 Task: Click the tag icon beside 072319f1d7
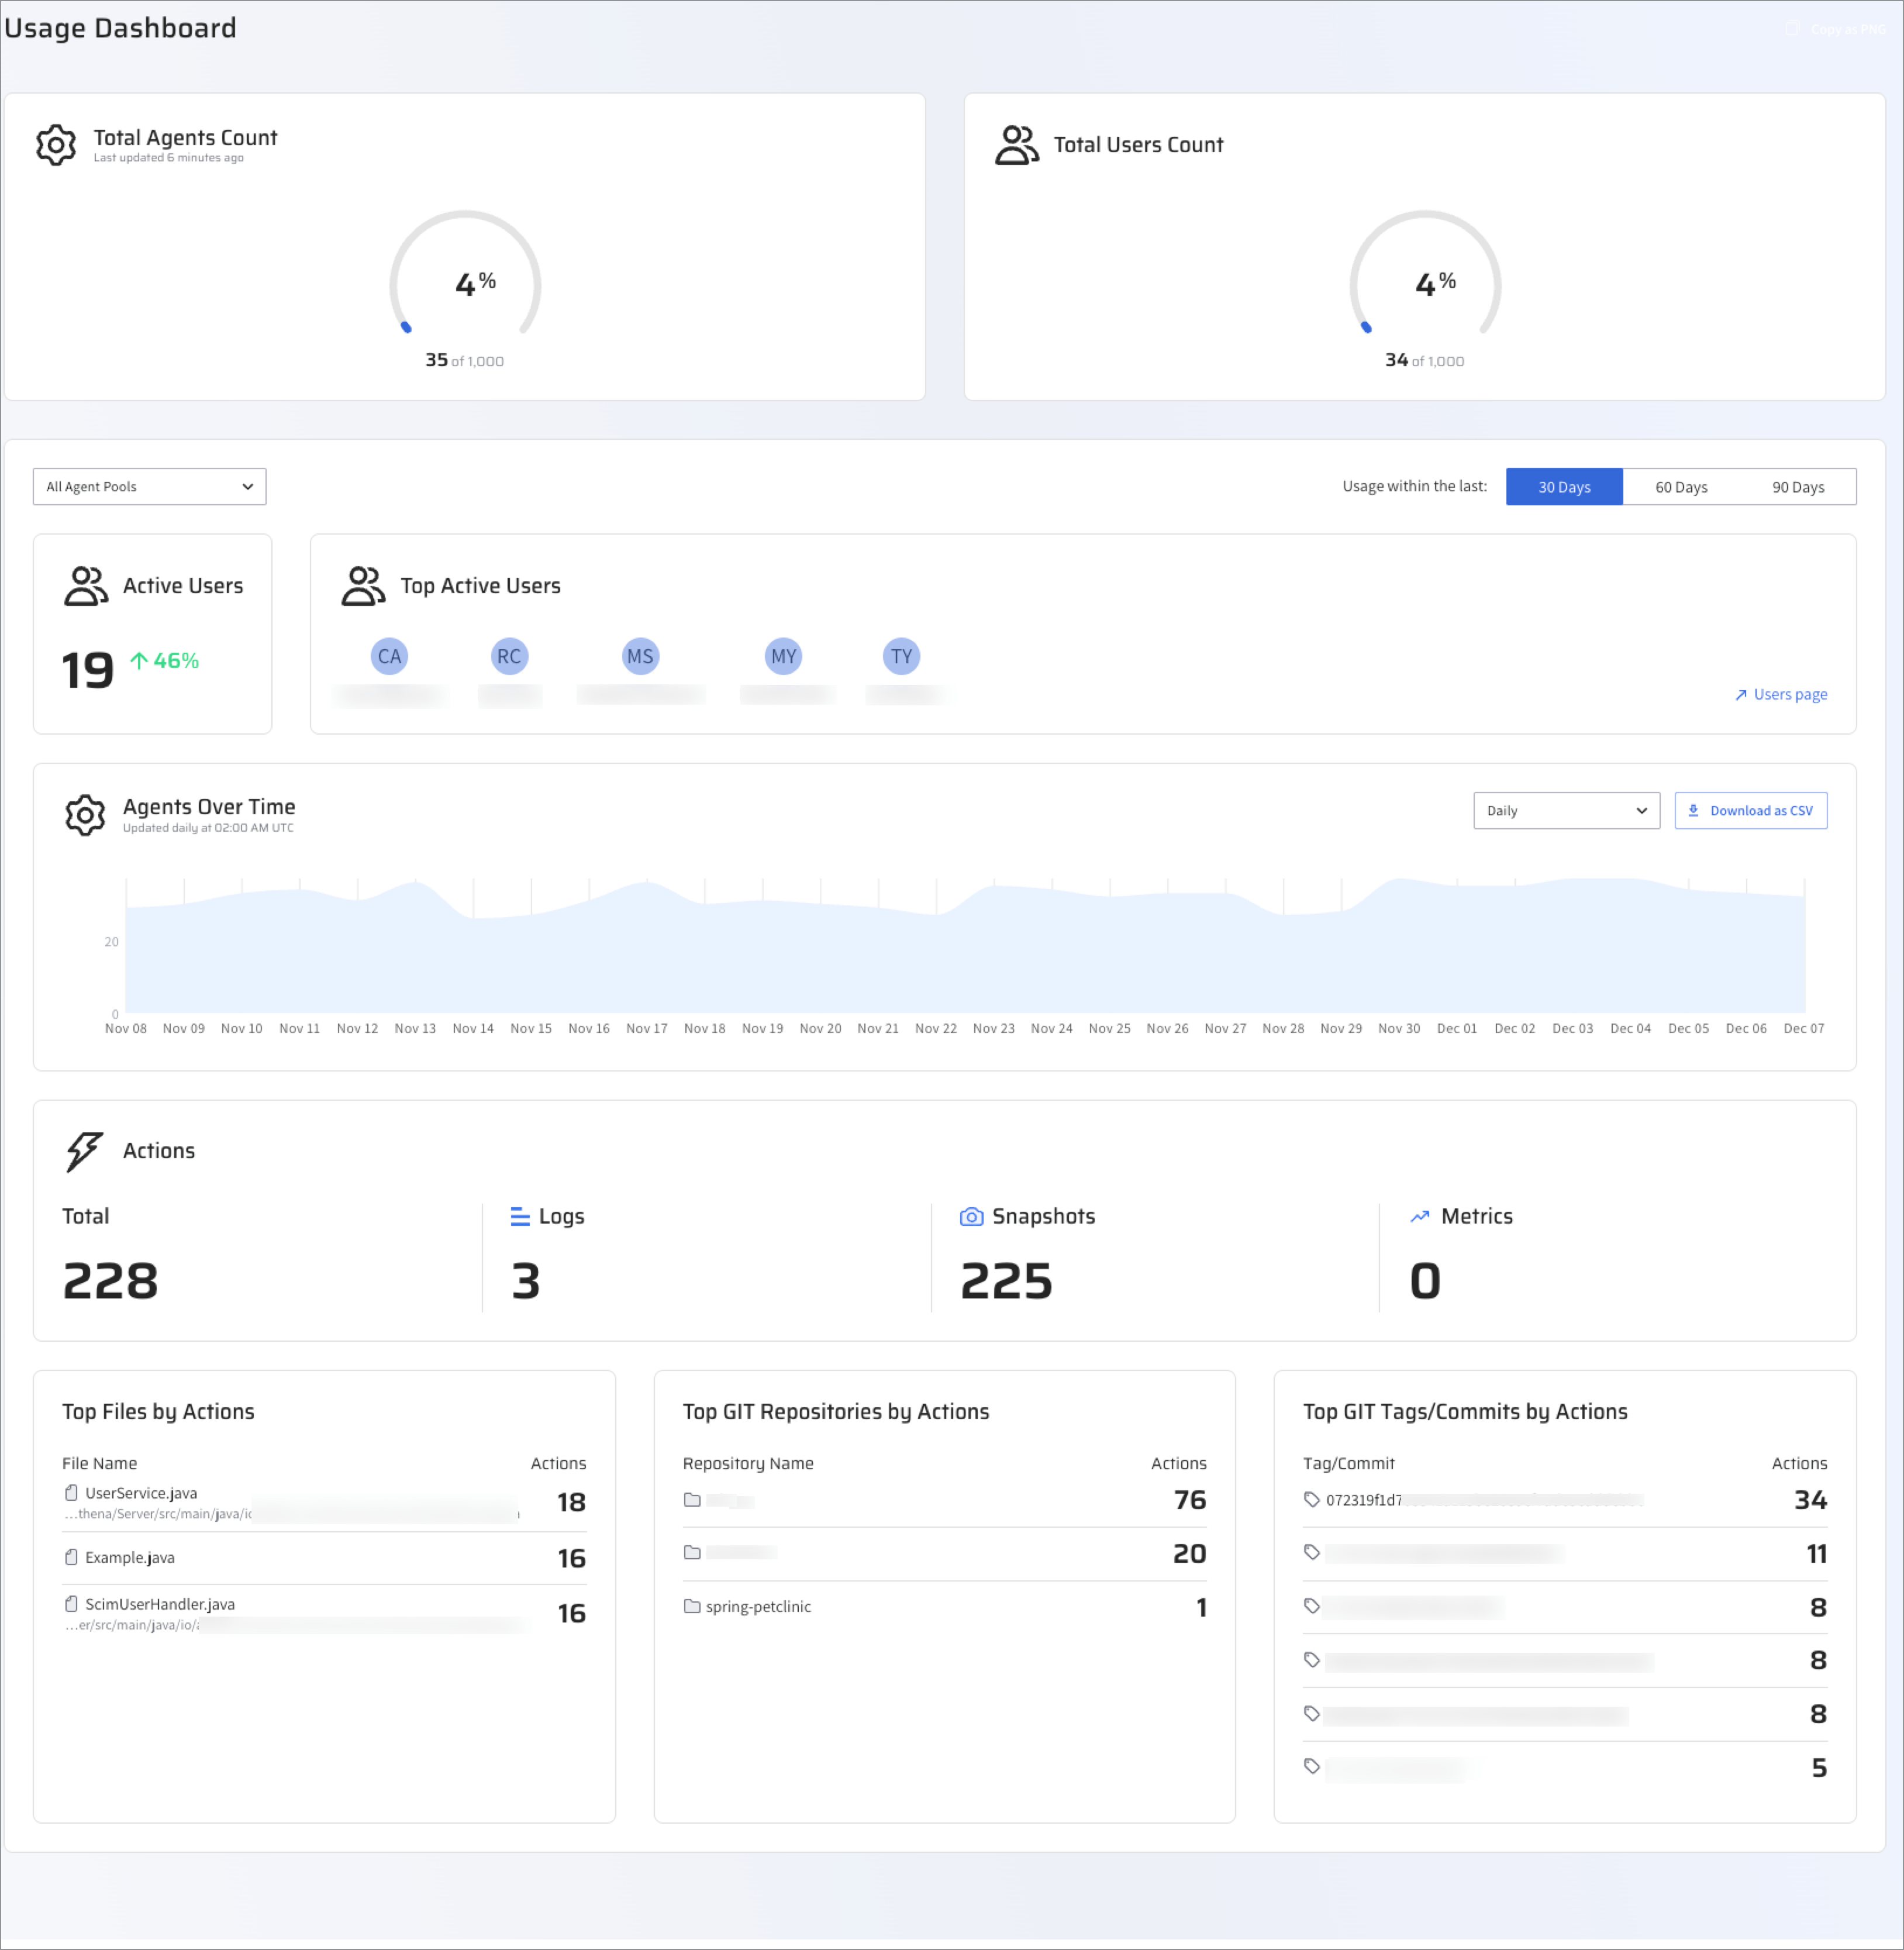[x=1311, y=1499]
